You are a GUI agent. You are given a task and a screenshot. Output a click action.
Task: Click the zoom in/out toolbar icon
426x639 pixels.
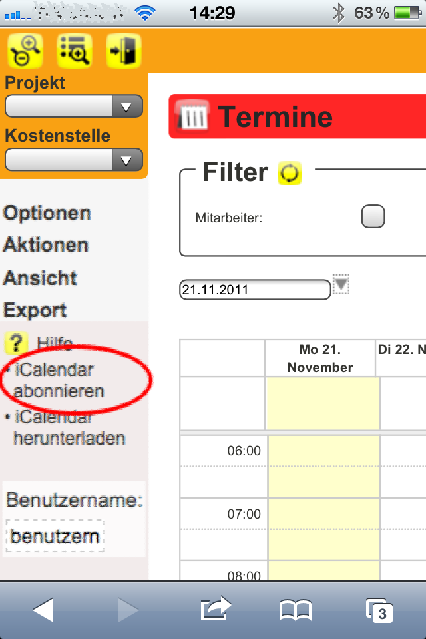tap(25, 50)
